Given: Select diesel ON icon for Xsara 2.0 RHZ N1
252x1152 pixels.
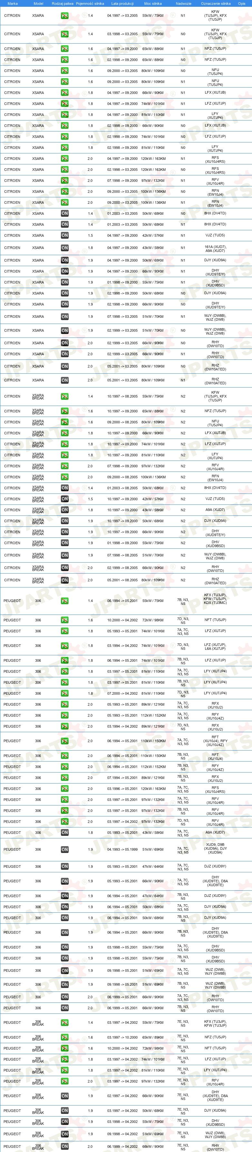Looking at the screenshot, I should click(x=65, y=380).
